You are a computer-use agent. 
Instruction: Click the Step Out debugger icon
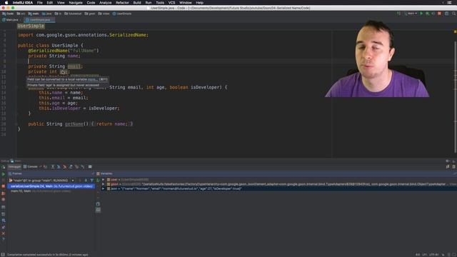point(71,166)
